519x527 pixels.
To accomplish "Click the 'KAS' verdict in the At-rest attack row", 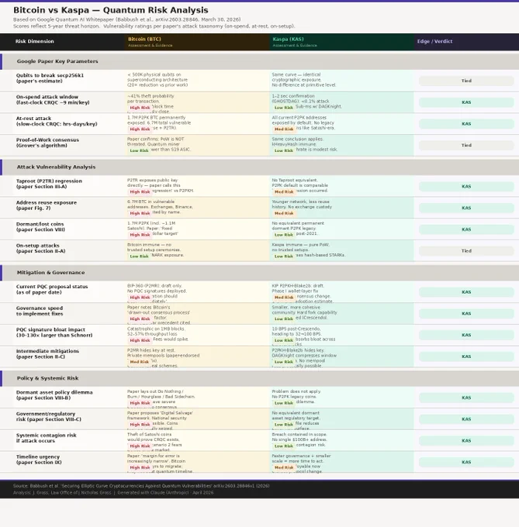I will (x=466, y=124).
